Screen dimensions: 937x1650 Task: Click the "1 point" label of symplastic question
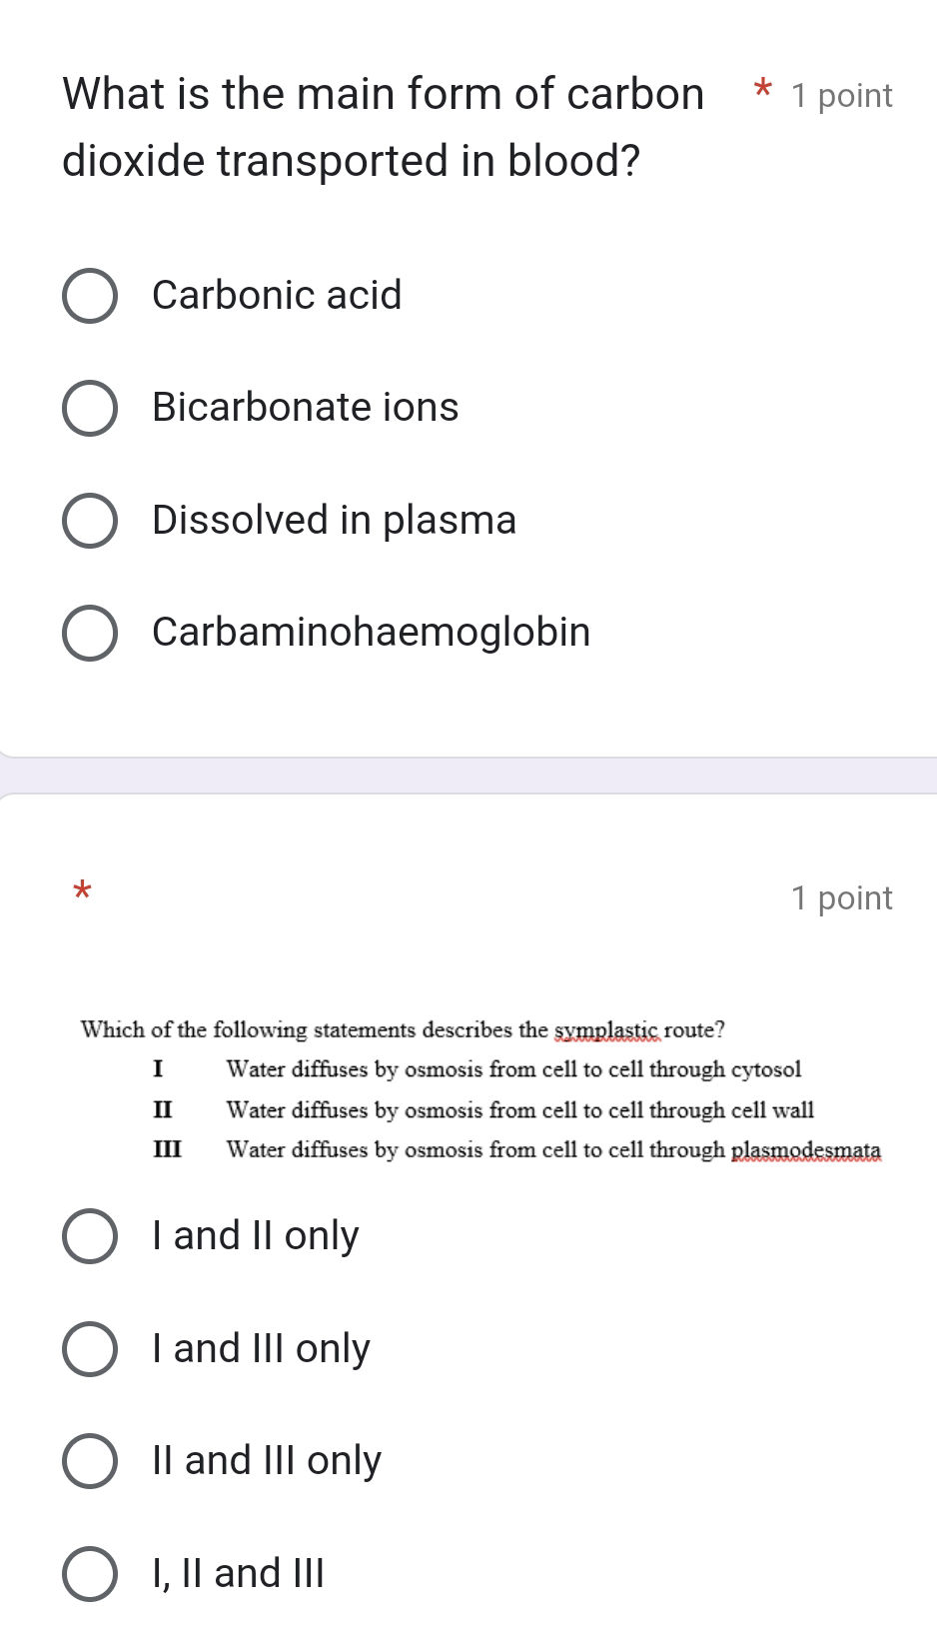coord(841,898)
